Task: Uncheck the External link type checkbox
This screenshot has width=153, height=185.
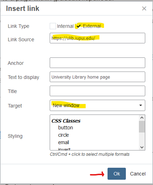Action: click(x=79, y=26)
